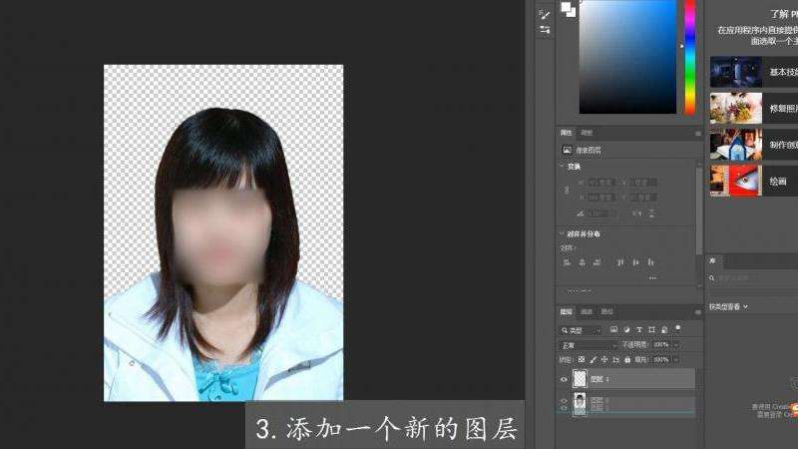798x449 pixels.
Task: Lock all with padlock icon
Action: click(627, 360)
